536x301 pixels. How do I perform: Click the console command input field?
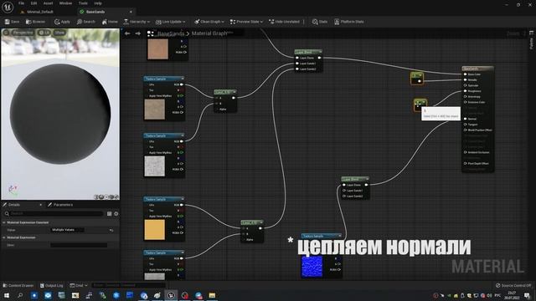pos(129,285)
